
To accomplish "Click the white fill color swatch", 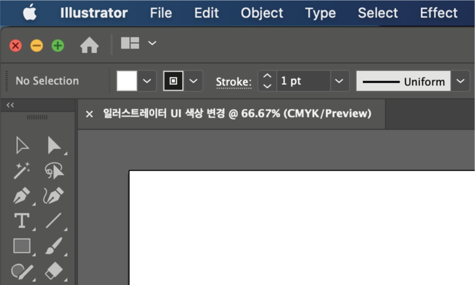I will click(127, 81).
